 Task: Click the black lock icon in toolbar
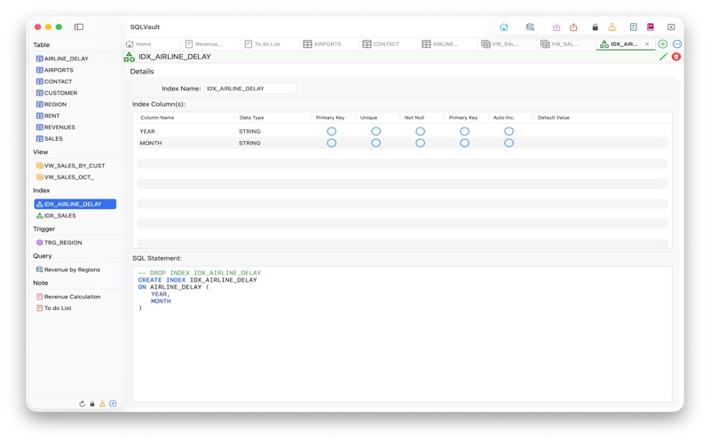coord(595,27)
